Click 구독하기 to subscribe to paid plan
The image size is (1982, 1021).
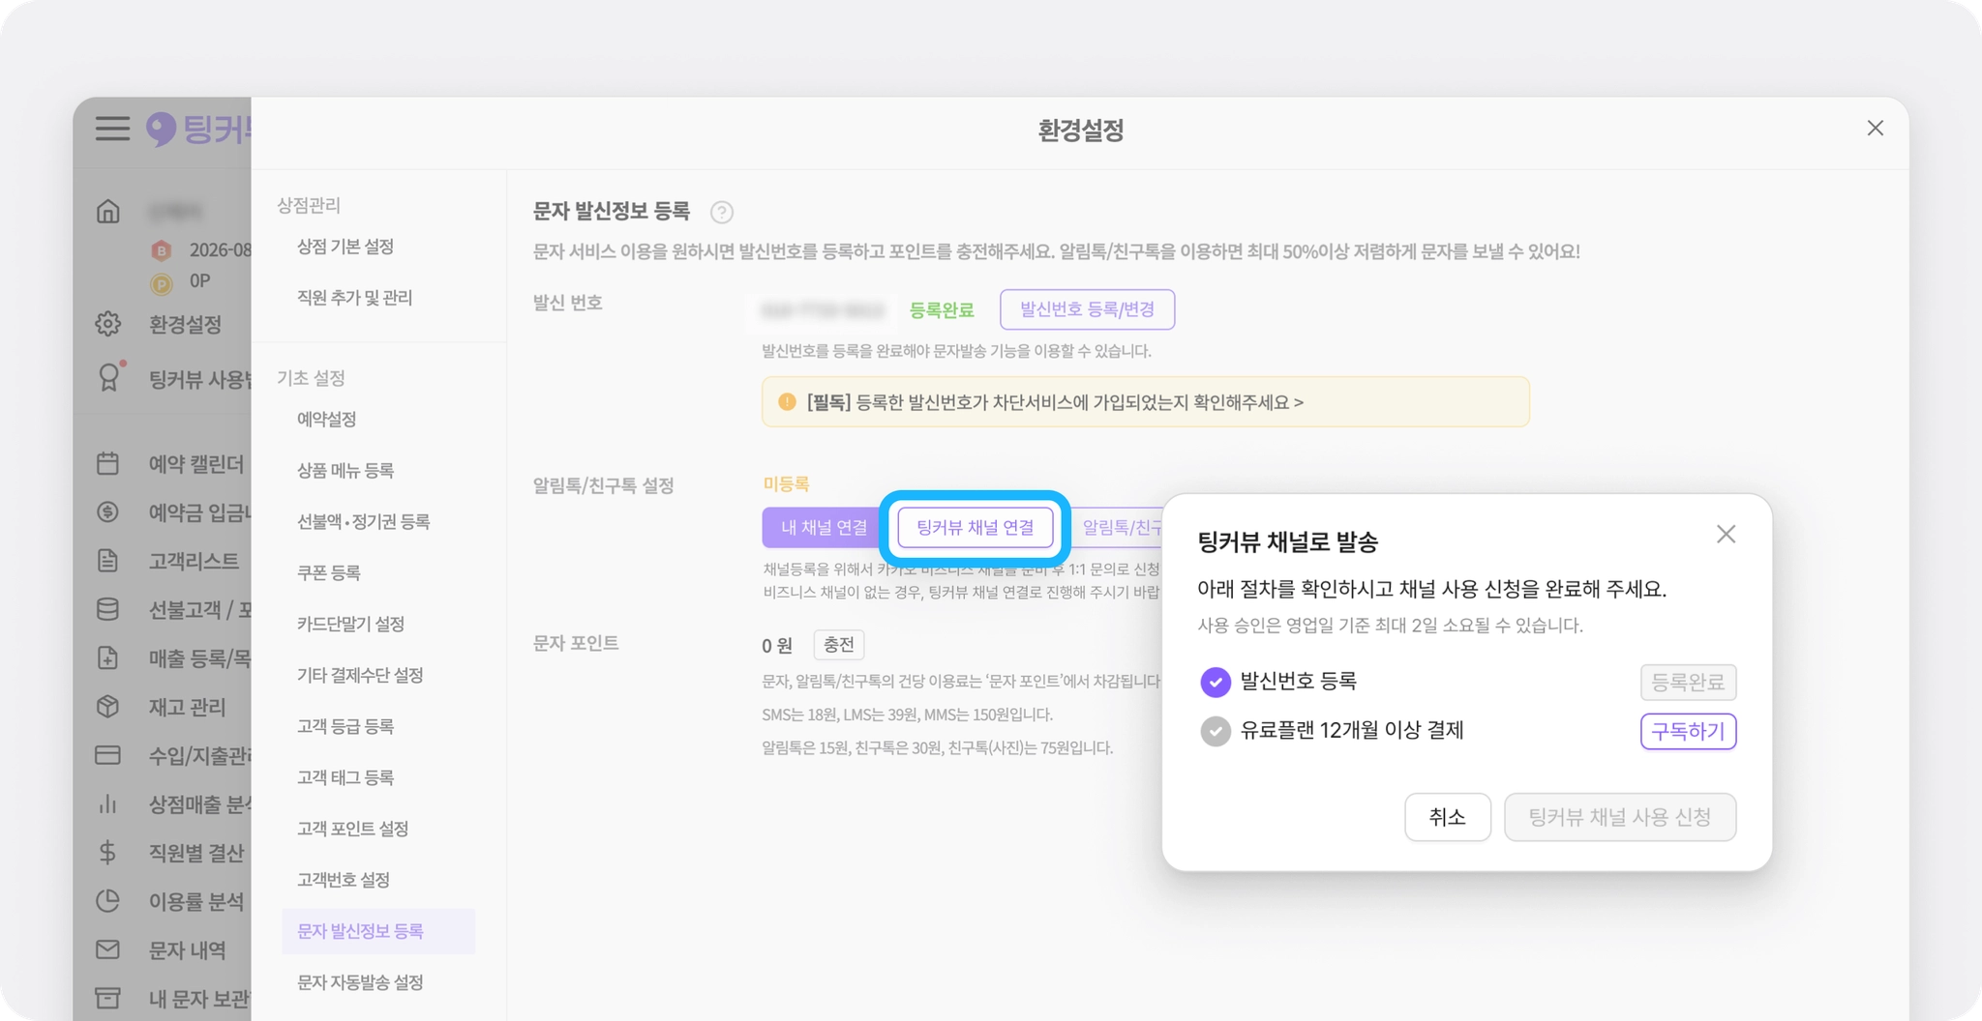click(x=1689, y=732)
